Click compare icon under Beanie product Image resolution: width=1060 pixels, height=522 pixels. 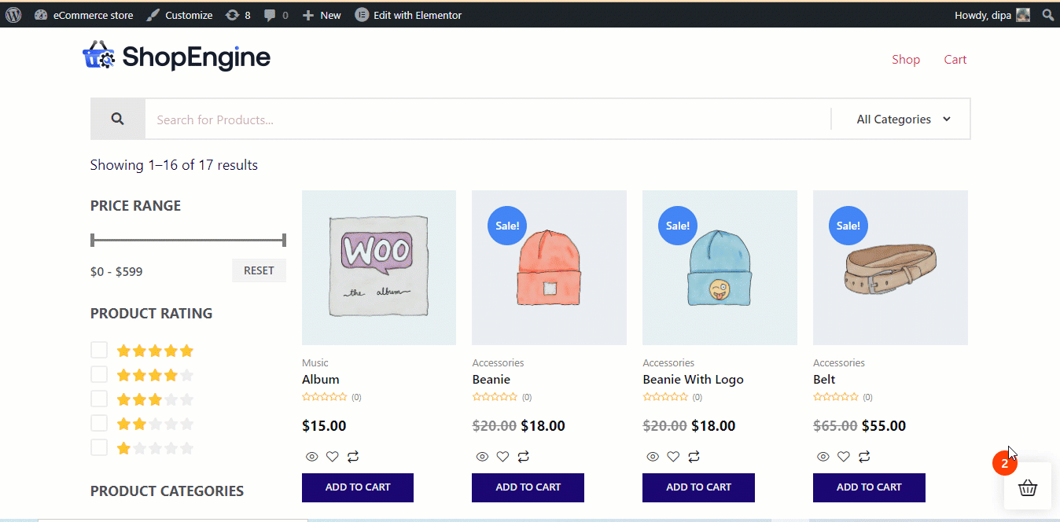[x=523, y=457]
